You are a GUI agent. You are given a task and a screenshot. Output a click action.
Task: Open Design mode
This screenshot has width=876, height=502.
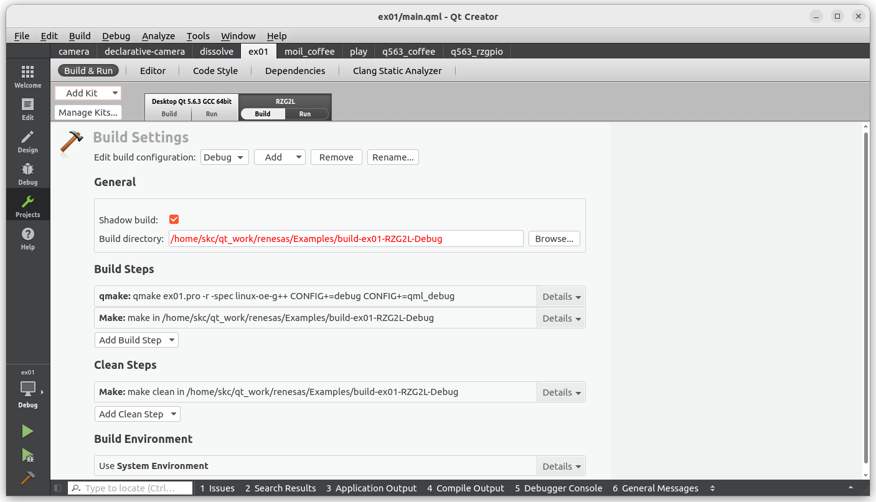coord(27,139)
